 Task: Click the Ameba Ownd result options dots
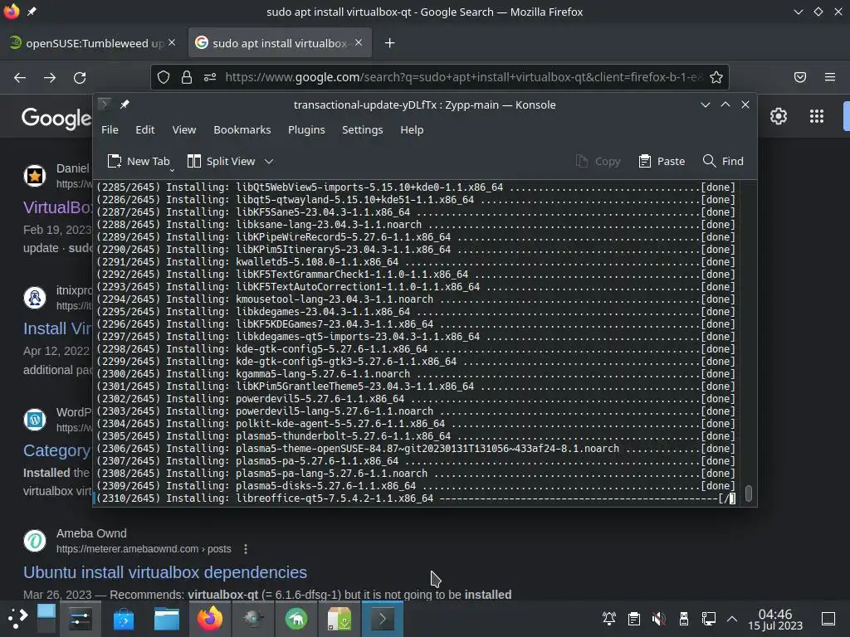pyautogui.click(x=246, y=549)
